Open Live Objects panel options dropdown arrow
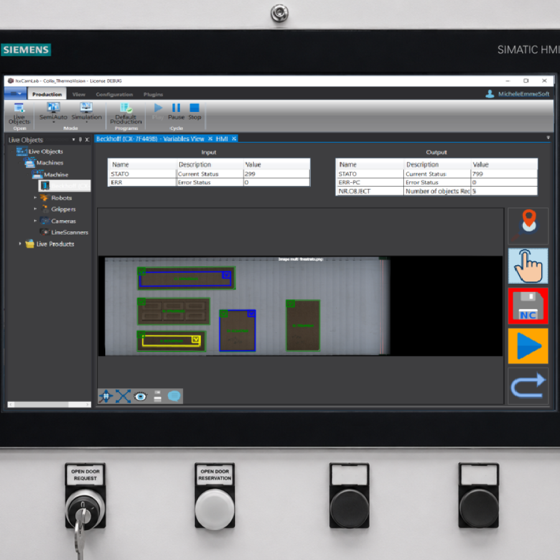Viewport: 560px width, 560px height. coord(73,139)
